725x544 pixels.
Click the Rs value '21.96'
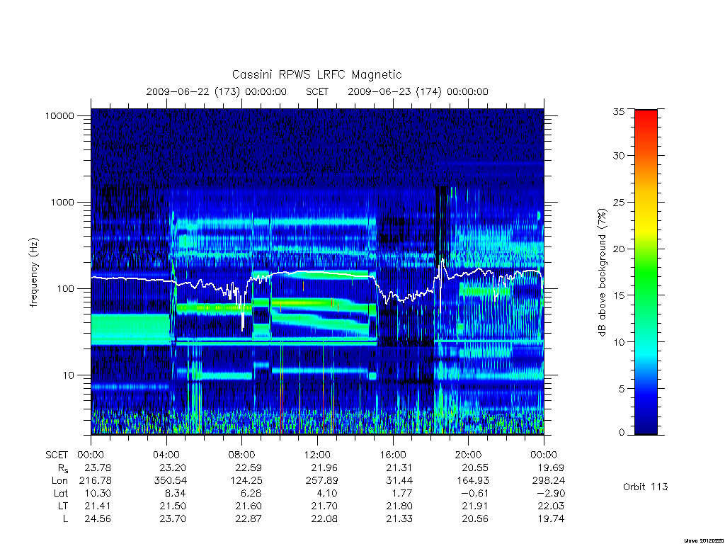[x=324, y=467]
